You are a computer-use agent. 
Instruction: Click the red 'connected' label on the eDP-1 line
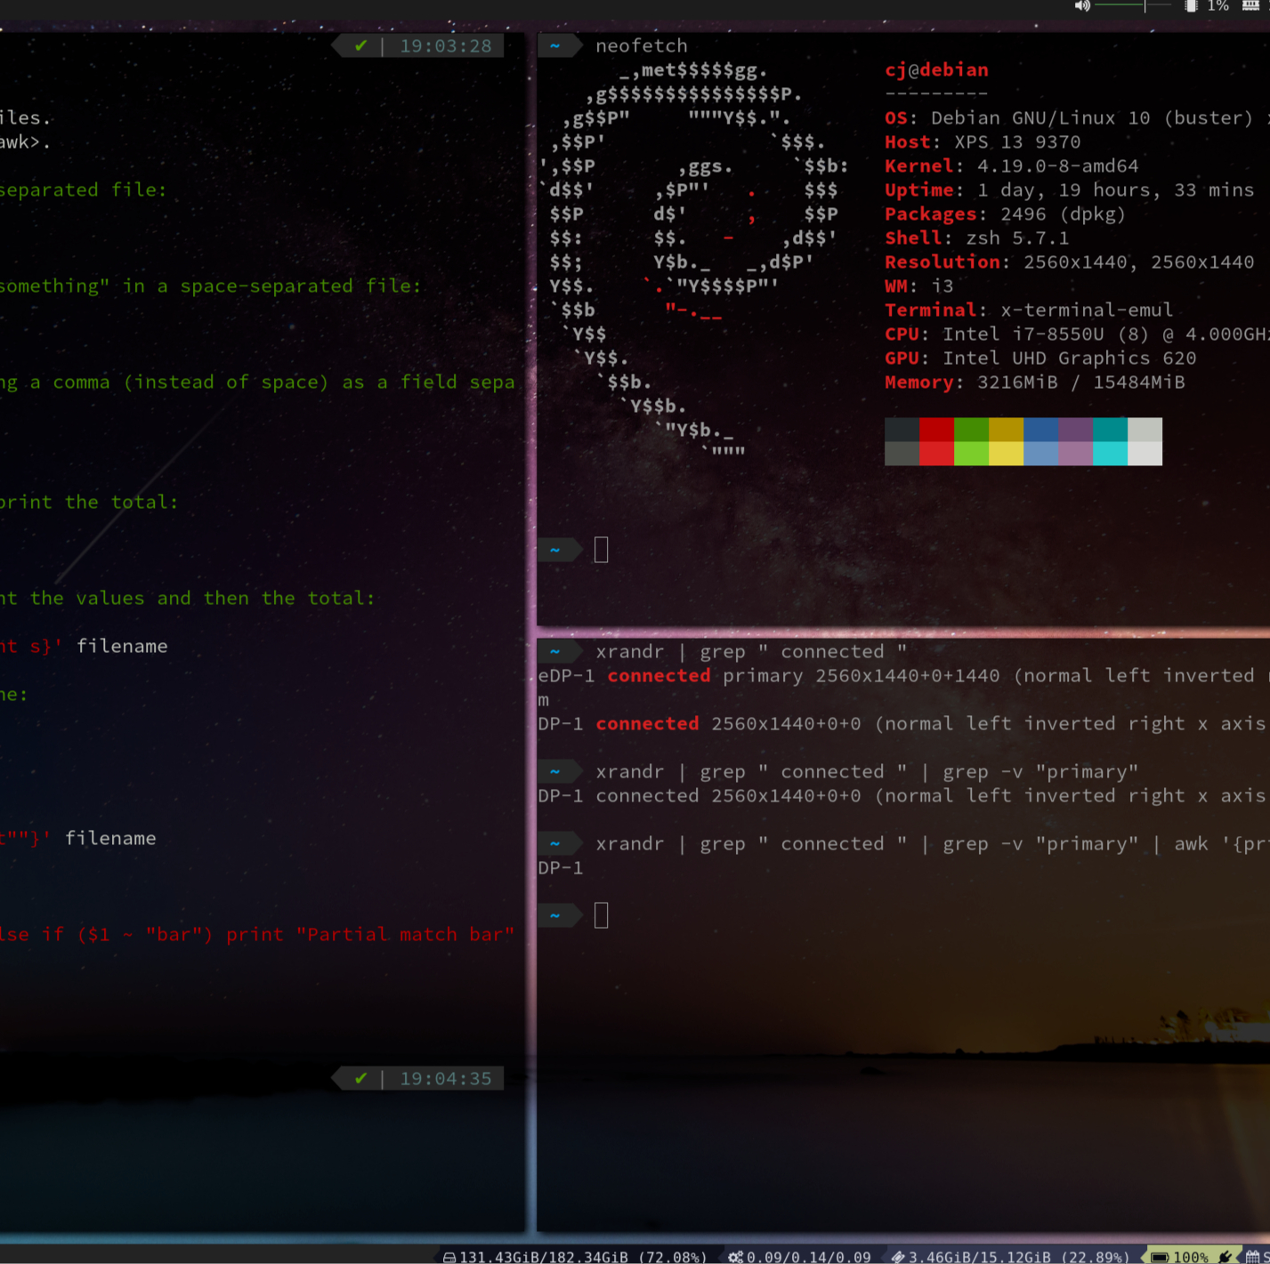(x=659, y=675)
